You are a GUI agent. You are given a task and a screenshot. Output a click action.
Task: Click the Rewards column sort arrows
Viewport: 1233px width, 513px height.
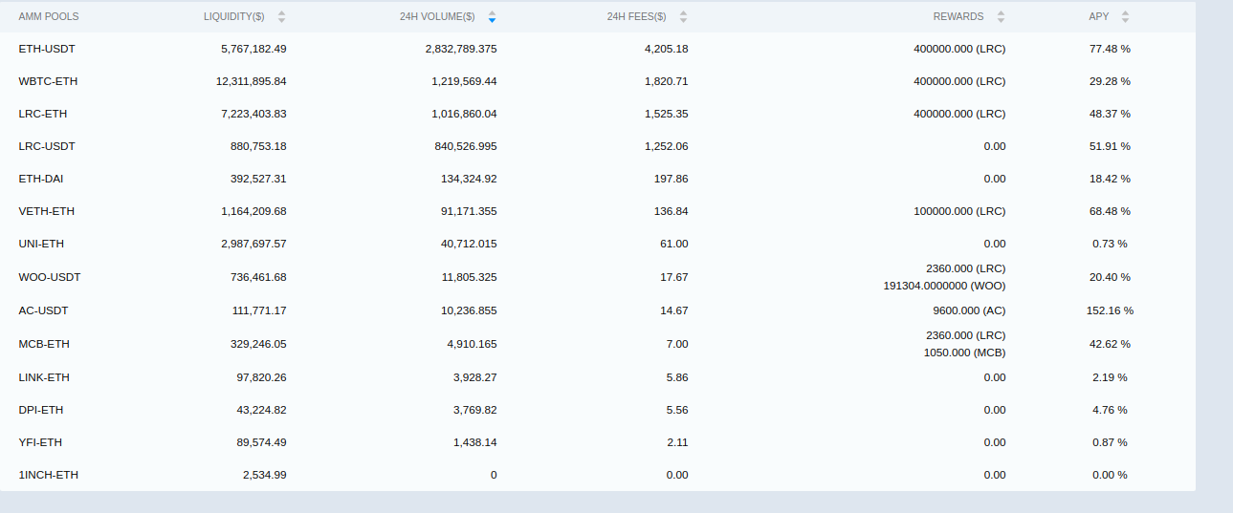(x=1001, y=17)
